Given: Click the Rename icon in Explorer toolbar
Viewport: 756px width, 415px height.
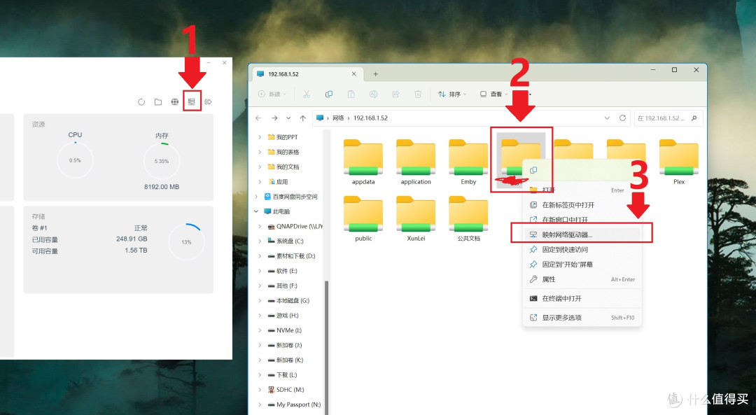Looking at the screenshot, I should (373, 94).
